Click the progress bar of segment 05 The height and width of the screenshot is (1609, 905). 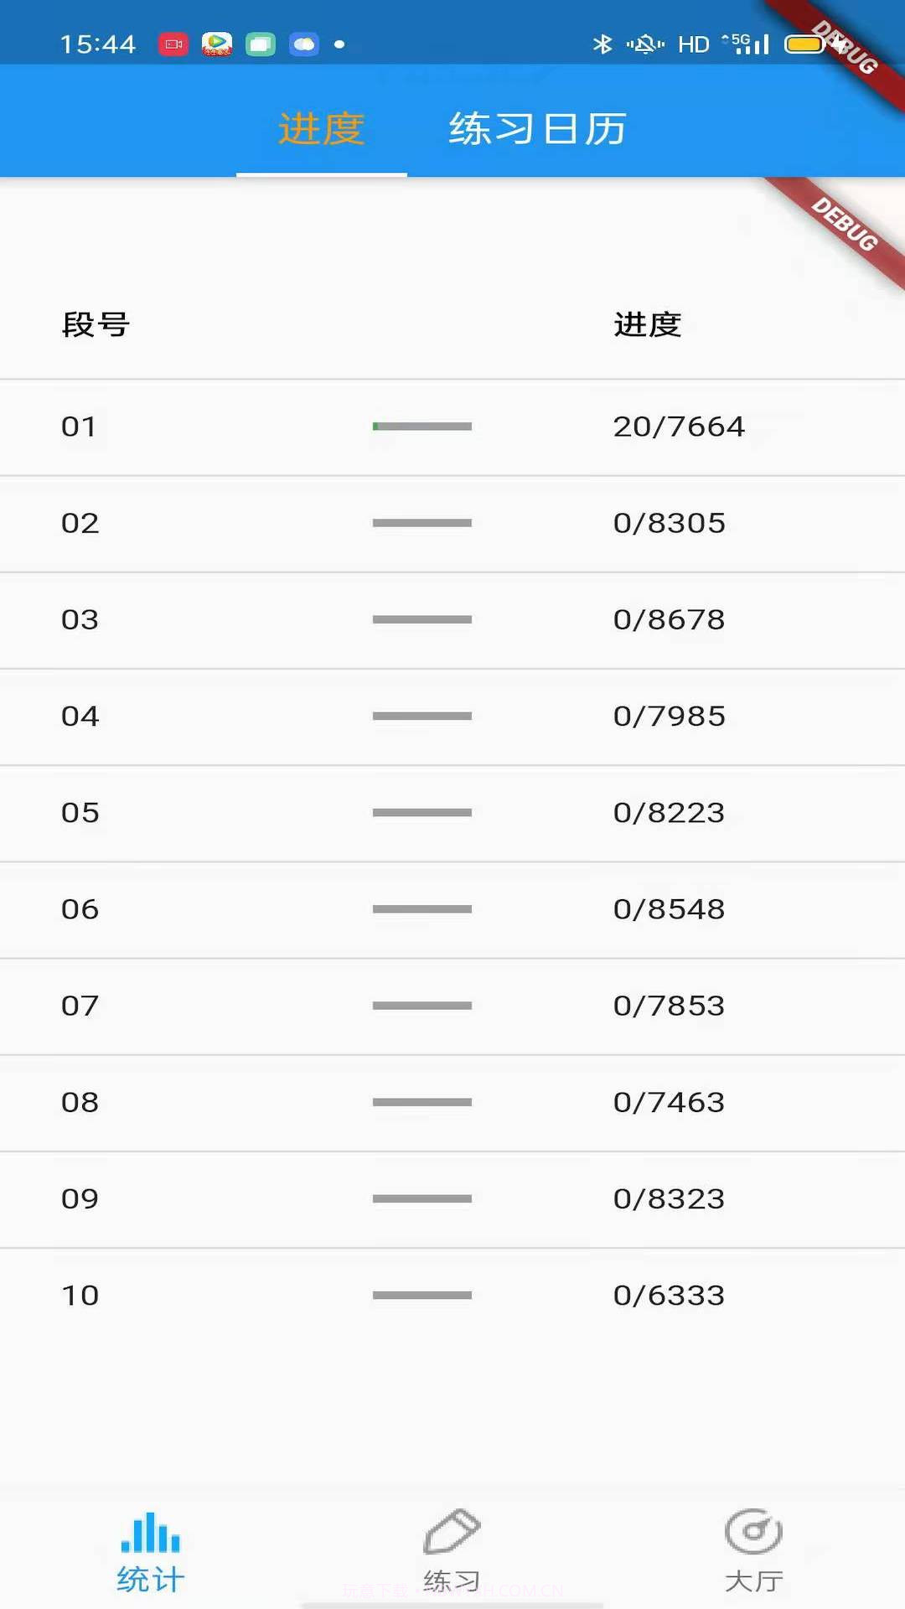(x=421, y=812)
